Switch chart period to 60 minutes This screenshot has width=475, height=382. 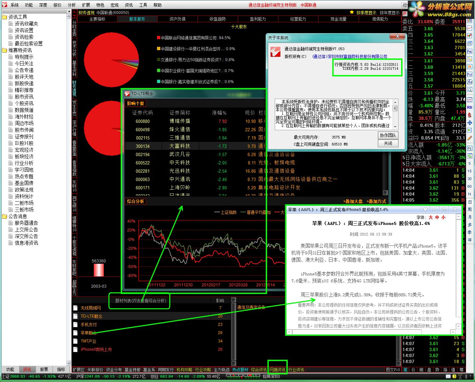point(470,186)
